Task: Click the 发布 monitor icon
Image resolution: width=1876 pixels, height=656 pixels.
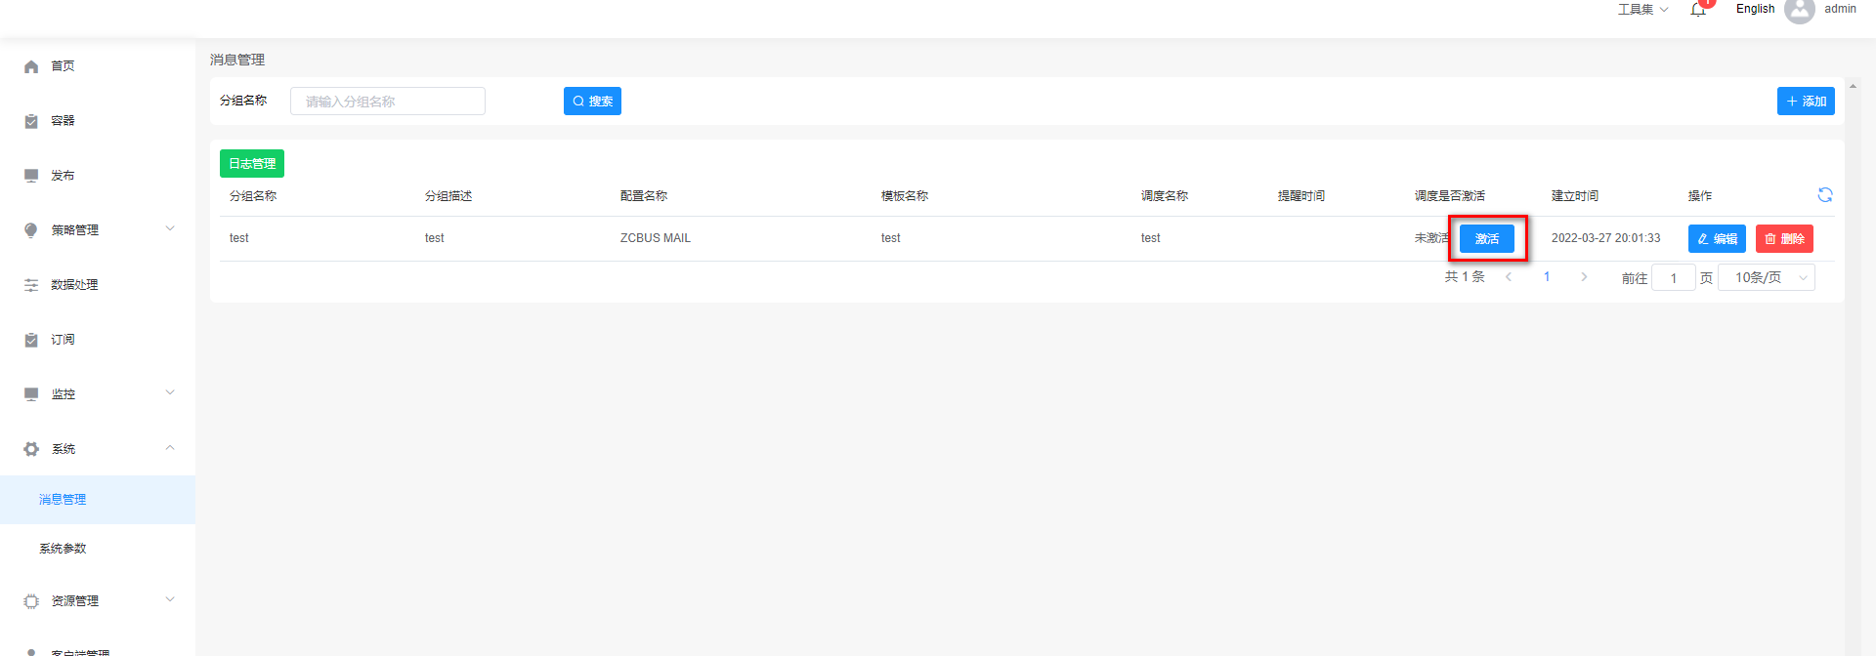Action: coord(31,176)
